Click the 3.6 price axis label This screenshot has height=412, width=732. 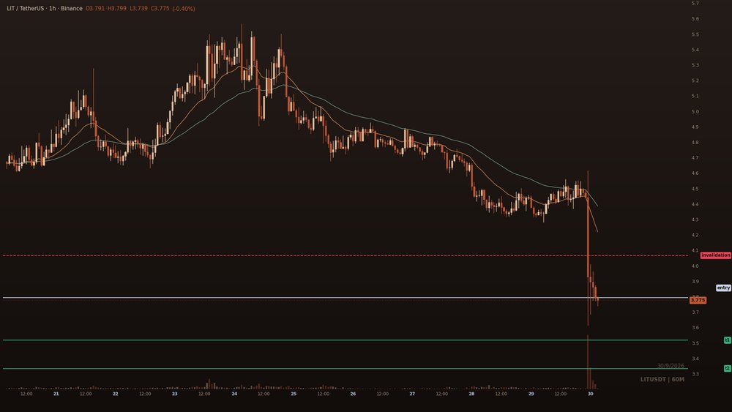pos(695,328)
